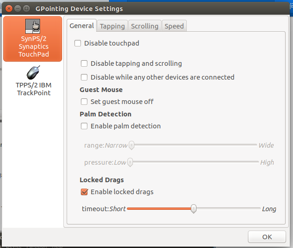Maximize the settings window
The height and width of the screenshot is (248, 293).
click(26, 9)
